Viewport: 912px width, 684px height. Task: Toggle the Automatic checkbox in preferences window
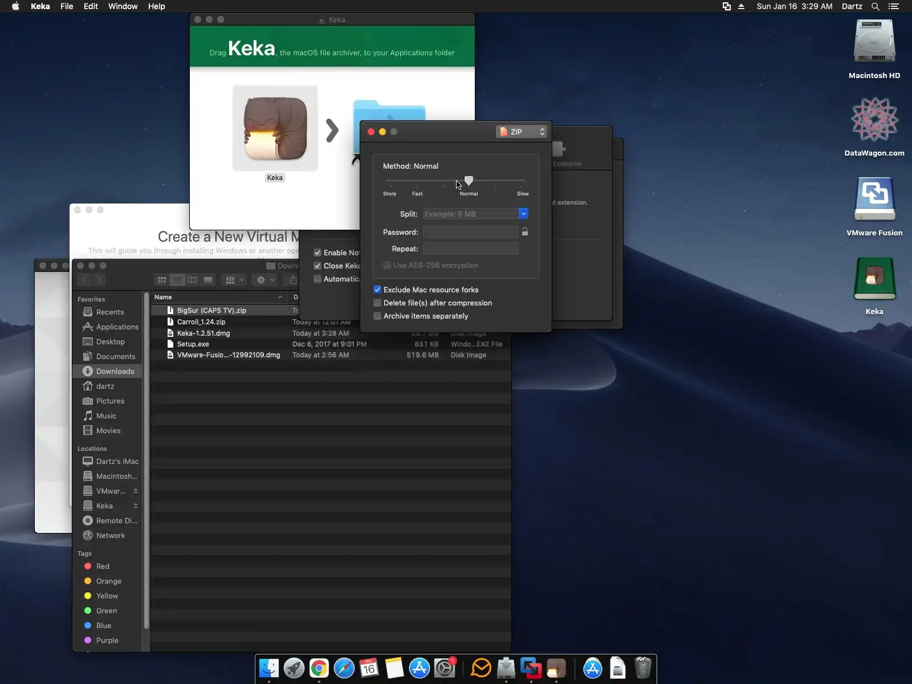[x=317, y=279]
